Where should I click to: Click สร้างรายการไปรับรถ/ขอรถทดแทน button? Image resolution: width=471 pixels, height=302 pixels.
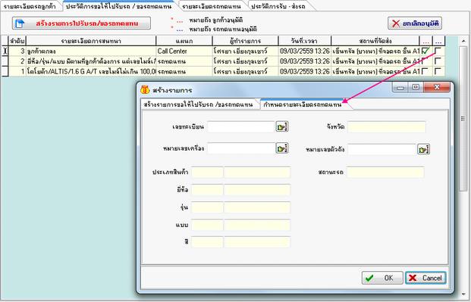[x=81, y=23]
